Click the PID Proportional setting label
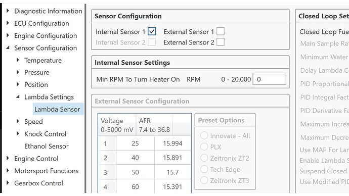 coord(325,84)
